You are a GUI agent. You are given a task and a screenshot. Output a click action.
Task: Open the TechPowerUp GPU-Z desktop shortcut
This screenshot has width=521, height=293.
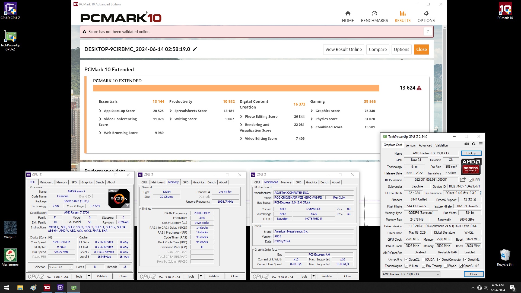click(x=10, y=40)
